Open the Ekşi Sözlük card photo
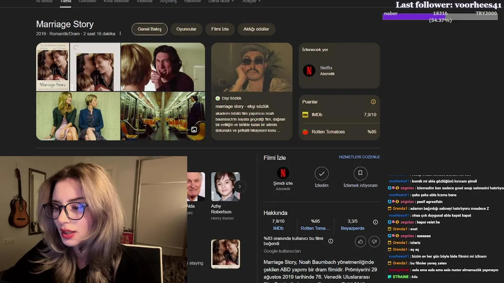 point(252,67)
